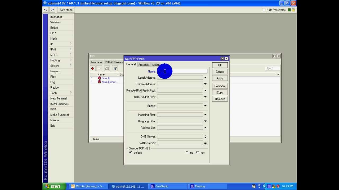The width and height of the screenshot is (339, 190).
Task: Expand the Outgoing Filter dropdown arrow
Action: point(205,121)
